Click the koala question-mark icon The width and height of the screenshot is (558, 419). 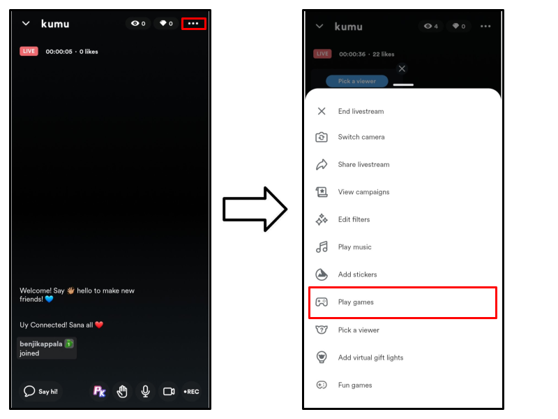322,330
